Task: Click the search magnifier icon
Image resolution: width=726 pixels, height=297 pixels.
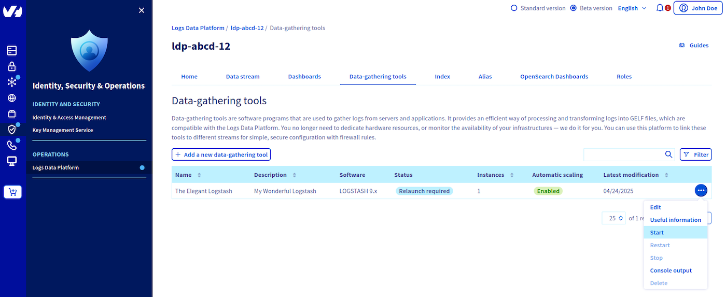Action: pos(669,154)
